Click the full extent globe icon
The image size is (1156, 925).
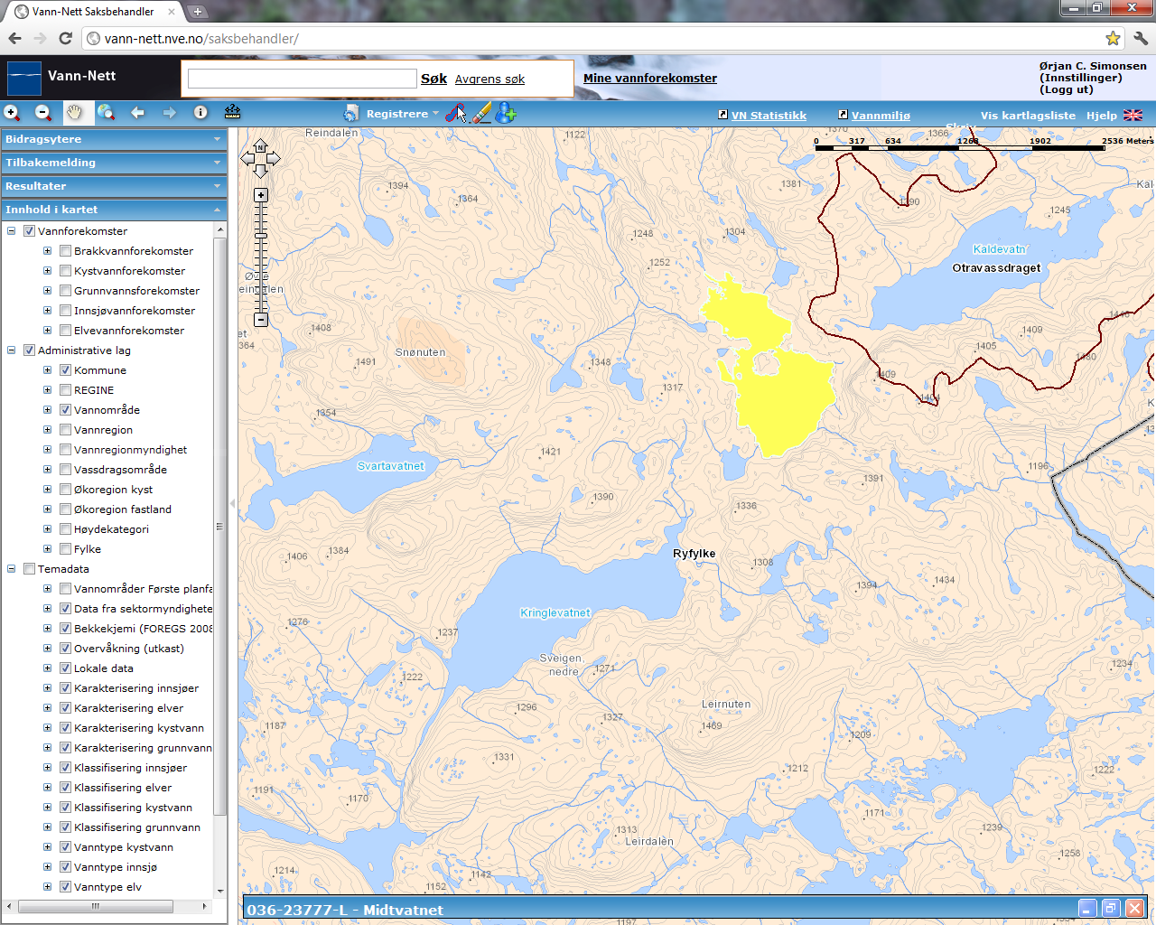pos(106,113)
